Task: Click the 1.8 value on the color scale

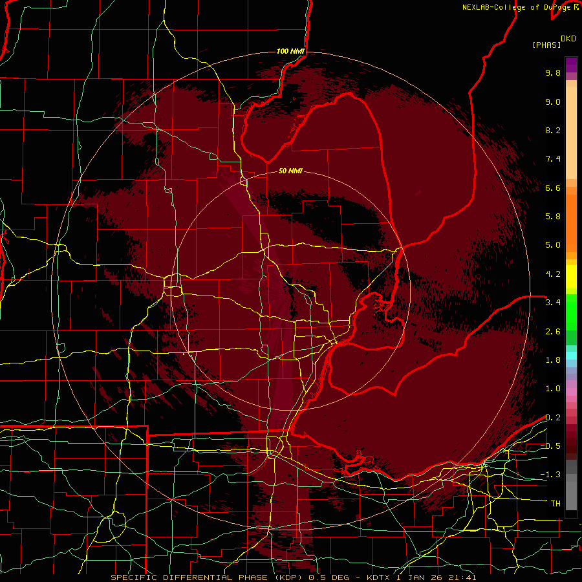Action: (x=553, y=360)
